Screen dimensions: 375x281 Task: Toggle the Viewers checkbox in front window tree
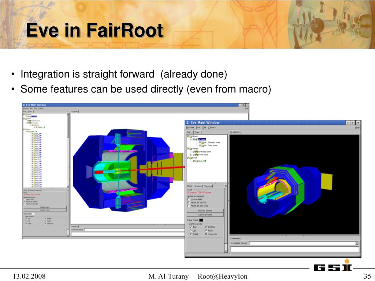pyautogui.click(x=188, y=136)
